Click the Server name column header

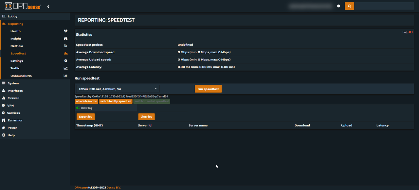[198, 125]
